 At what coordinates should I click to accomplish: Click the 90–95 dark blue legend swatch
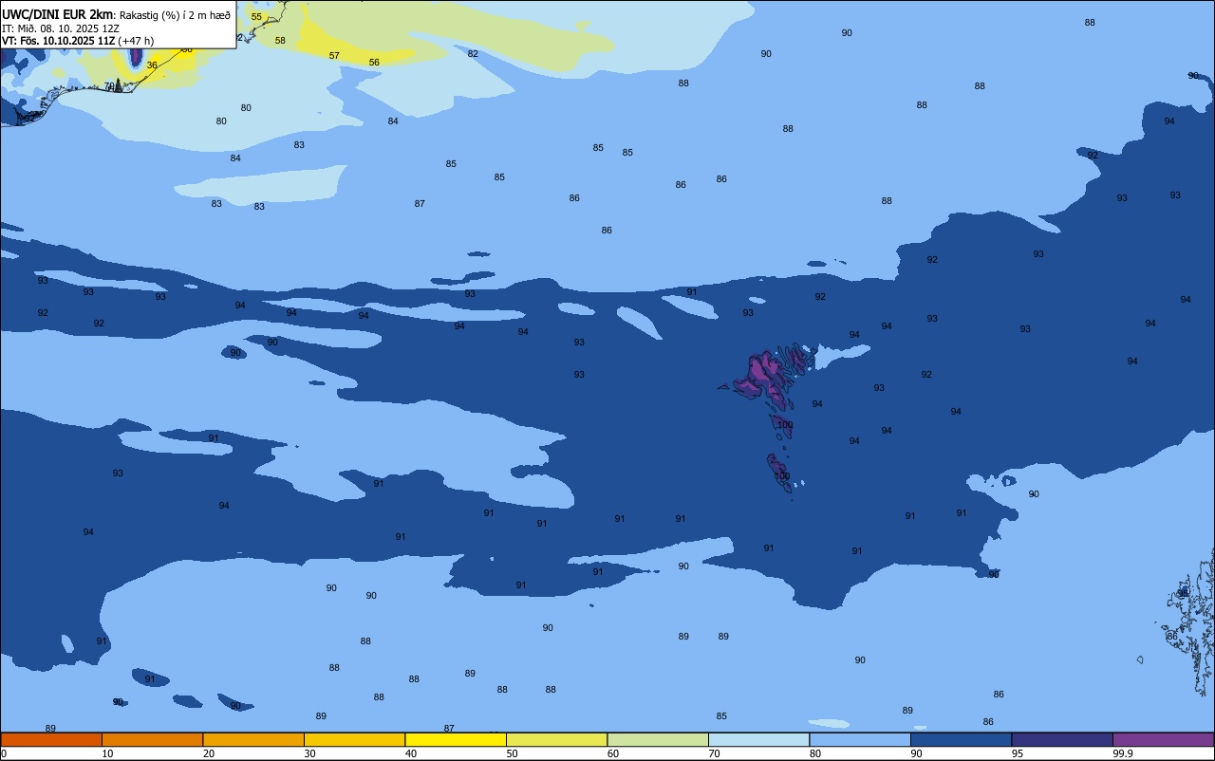pos(961,739)
